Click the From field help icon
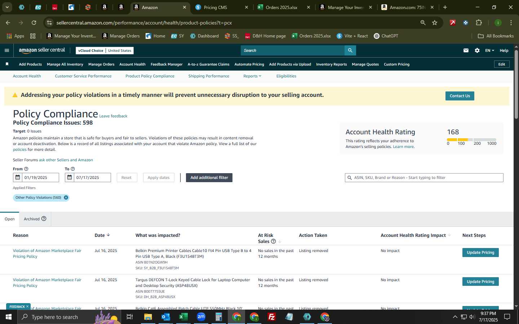This screenshot has height=324, width=519. 26,169
